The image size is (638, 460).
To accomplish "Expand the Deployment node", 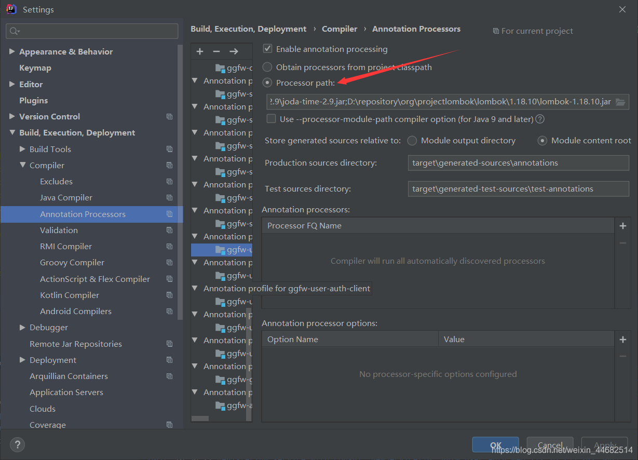I will click(x=22, y=360).
